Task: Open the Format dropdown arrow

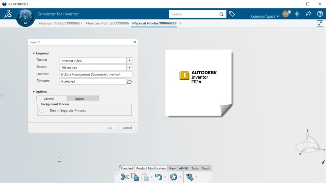Action: tap(129, 61)
